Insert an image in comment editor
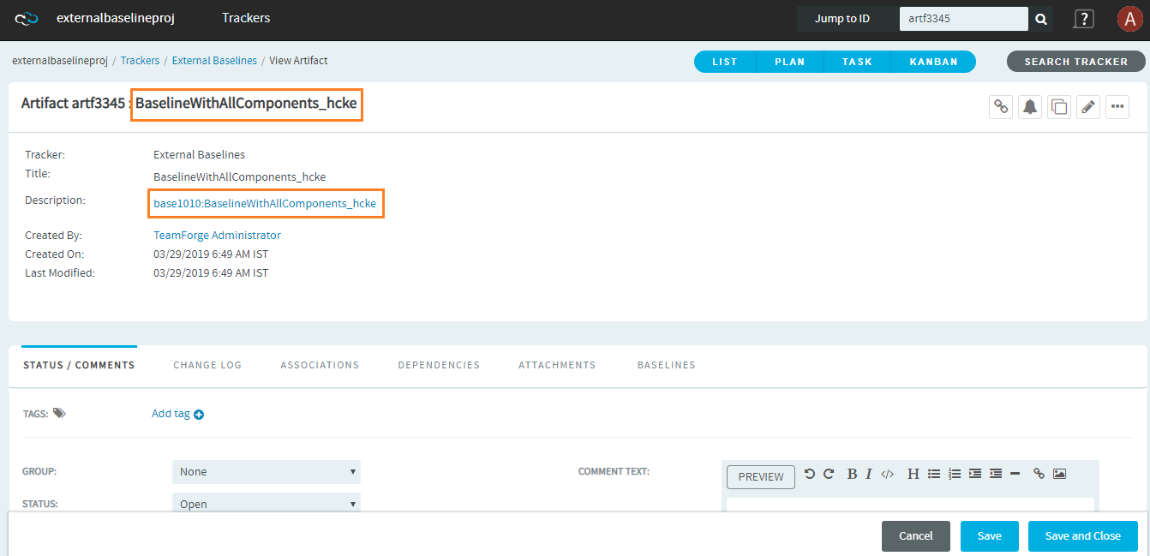1150x556 pixels. click(1059, 474)
